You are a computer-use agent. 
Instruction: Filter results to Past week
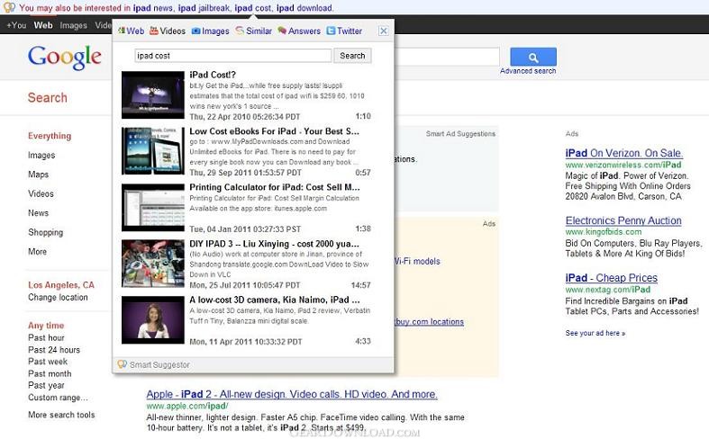(48, 362)
